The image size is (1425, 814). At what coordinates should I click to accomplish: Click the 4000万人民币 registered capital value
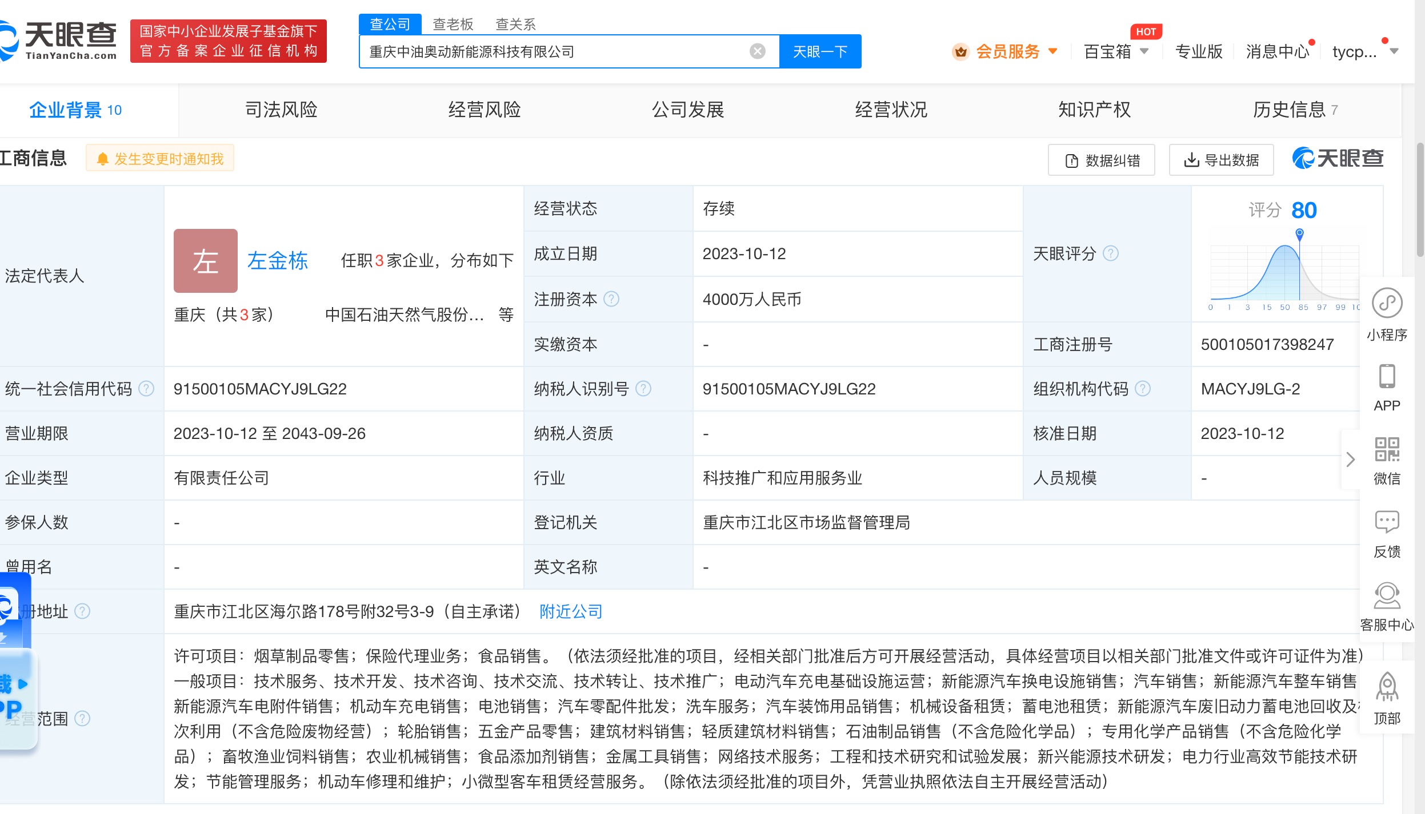click(x=752, y=299)
